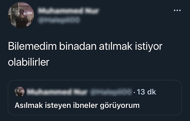Click the word "isteyen" in the quoted tweet

click(58, 106)
